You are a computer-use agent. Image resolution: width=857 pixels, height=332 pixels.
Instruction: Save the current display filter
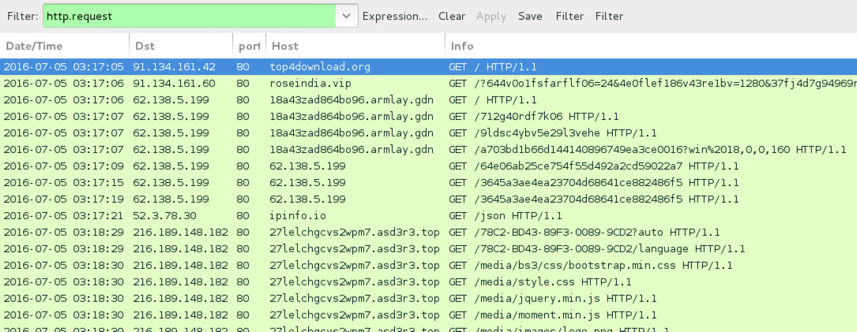click(530, 16)
